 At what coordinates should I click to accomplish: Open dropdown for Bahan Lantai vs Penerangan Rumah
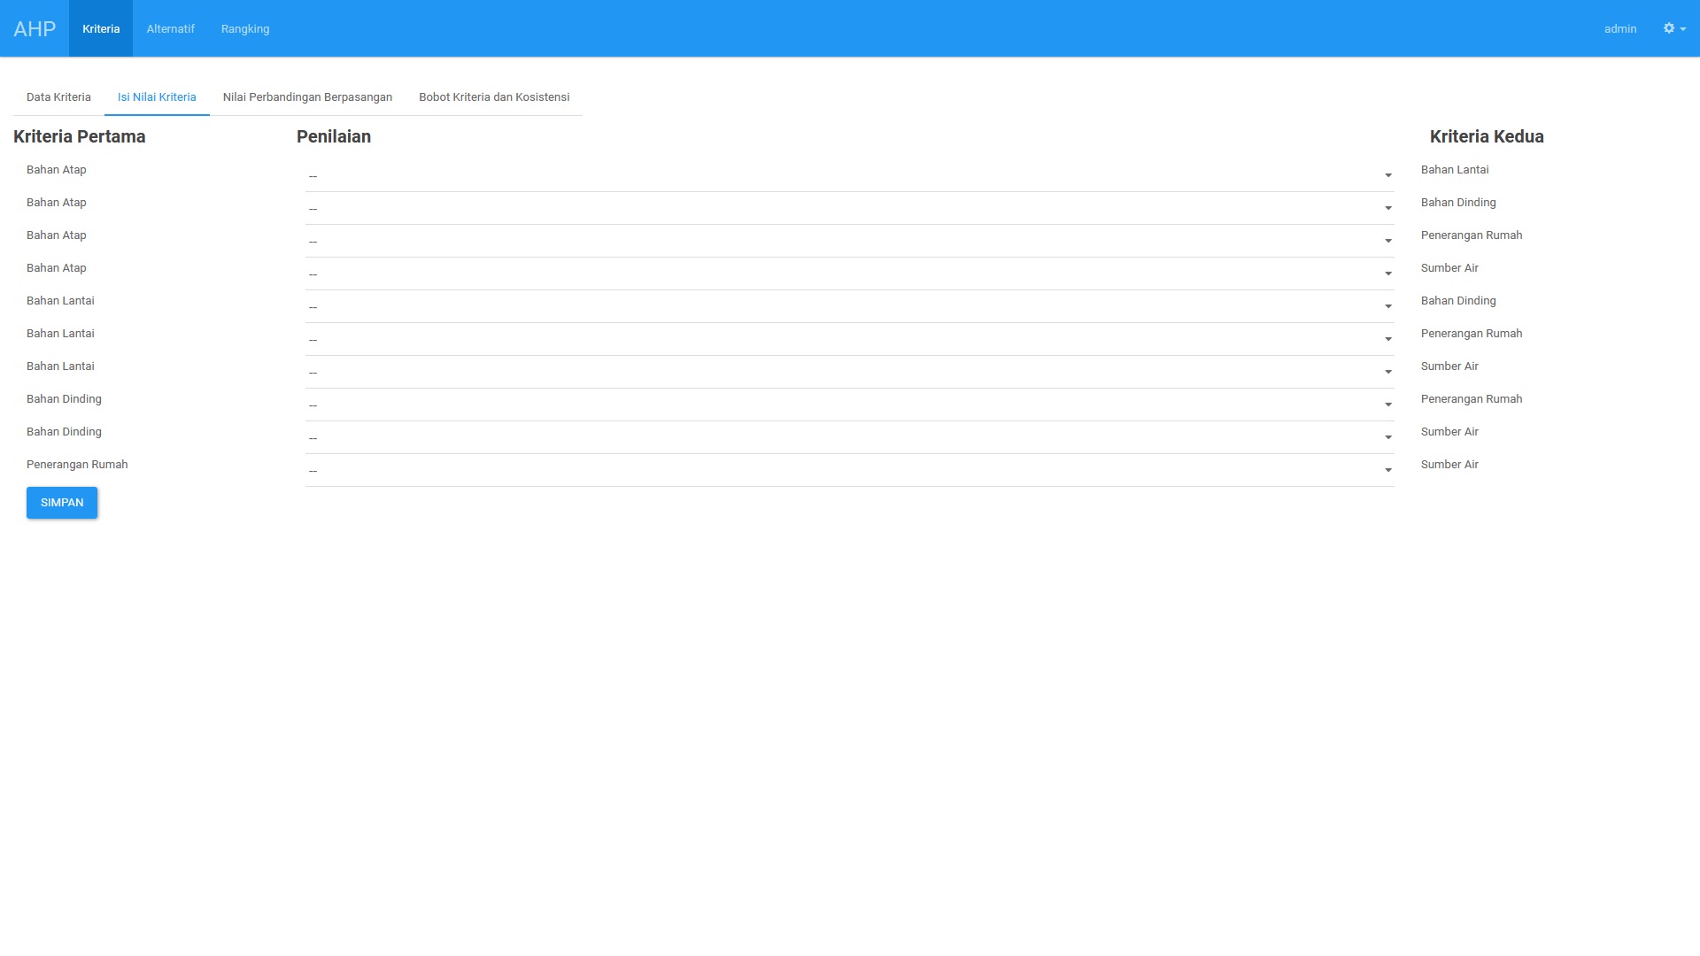tap(849, 340)
